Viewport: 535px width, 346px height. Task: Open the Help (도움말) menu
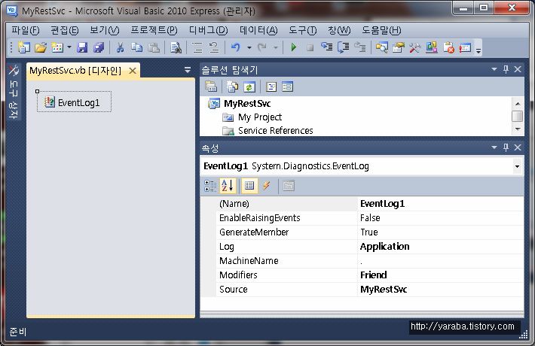[x=381, y=30]
